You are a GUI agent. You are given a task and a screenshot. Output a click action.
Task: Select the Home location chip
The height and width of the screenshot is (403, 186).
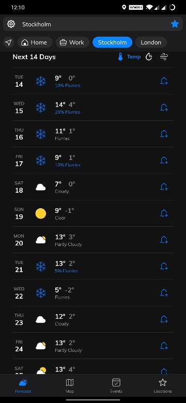35,42
